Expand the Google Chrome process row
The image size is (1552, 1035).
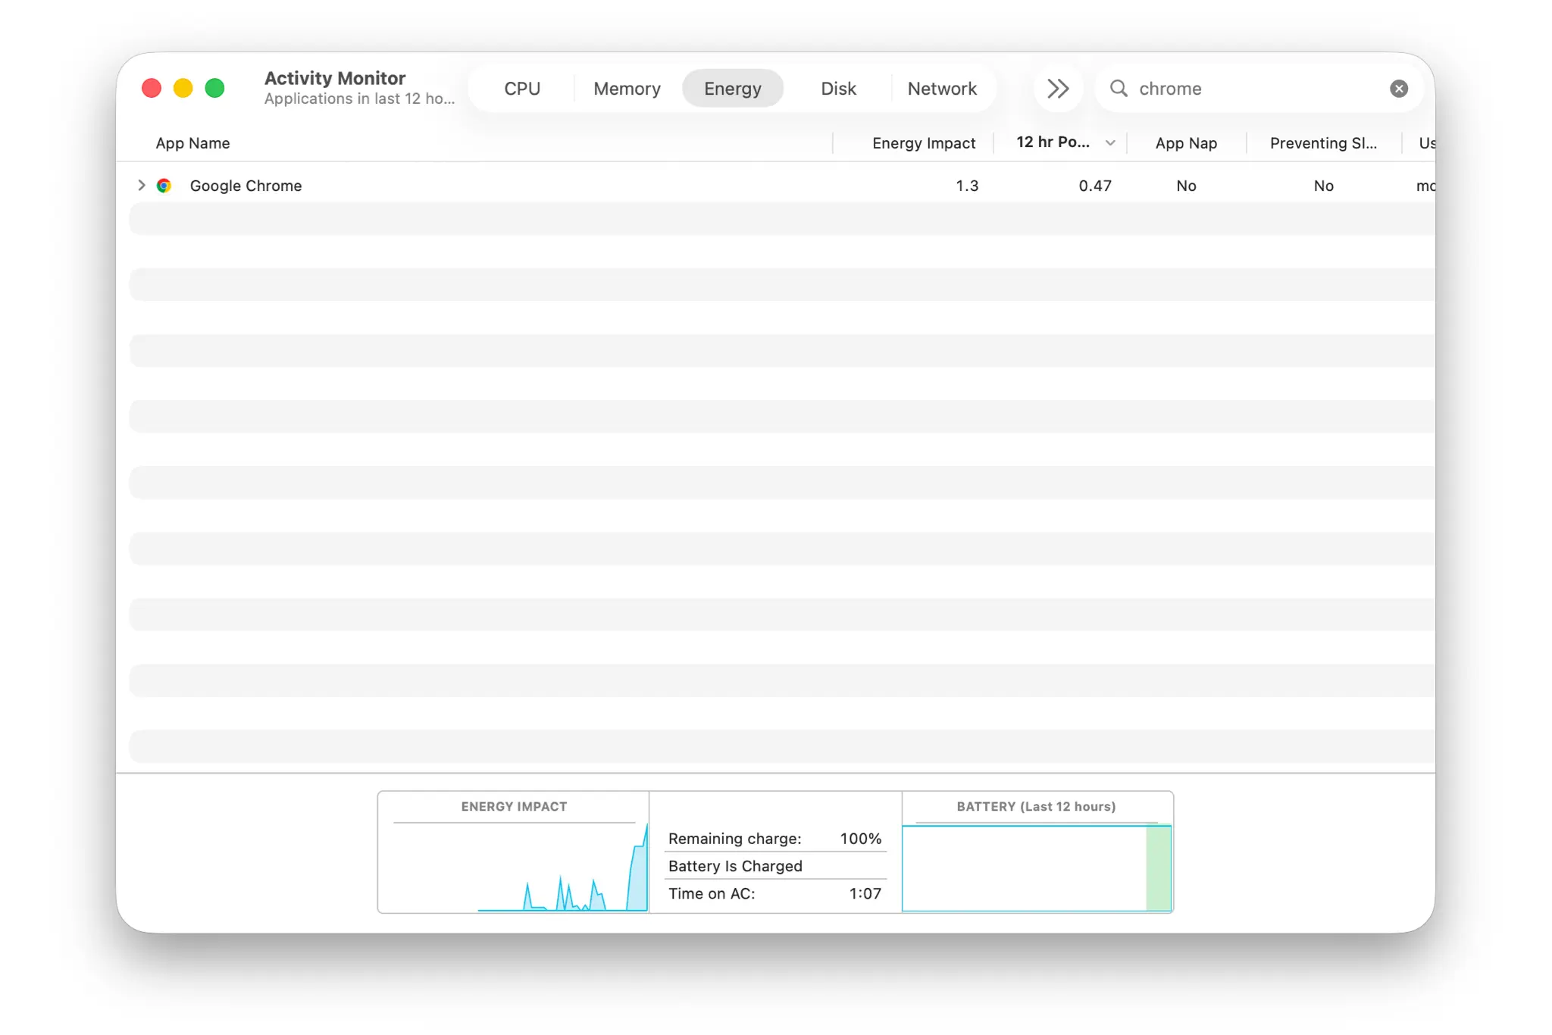click(x=141, y=186)
